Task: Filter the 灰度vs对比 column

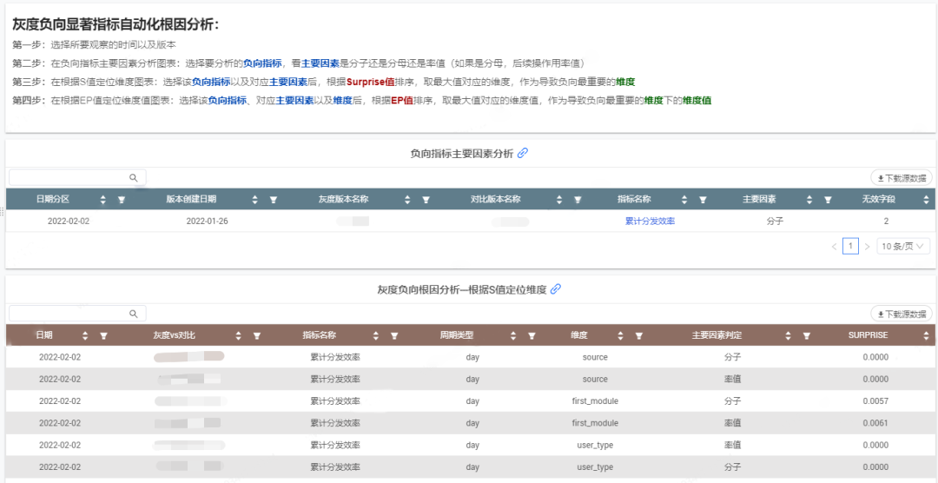Action: click(x=256, y=336)
